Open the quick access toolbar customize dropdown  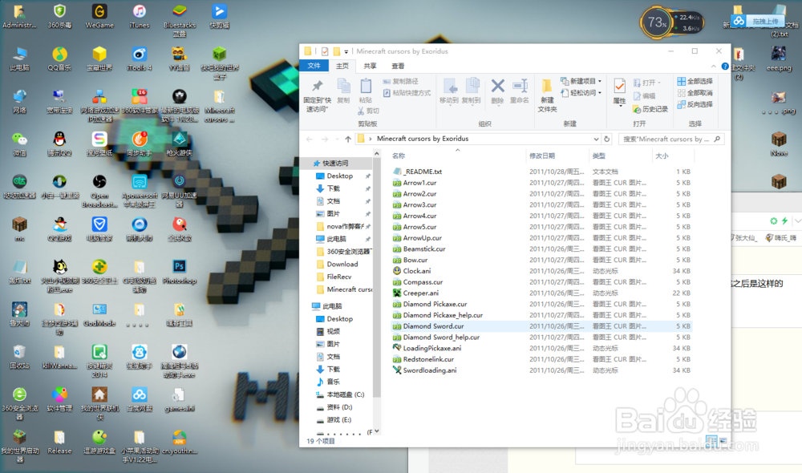(346, 51)
